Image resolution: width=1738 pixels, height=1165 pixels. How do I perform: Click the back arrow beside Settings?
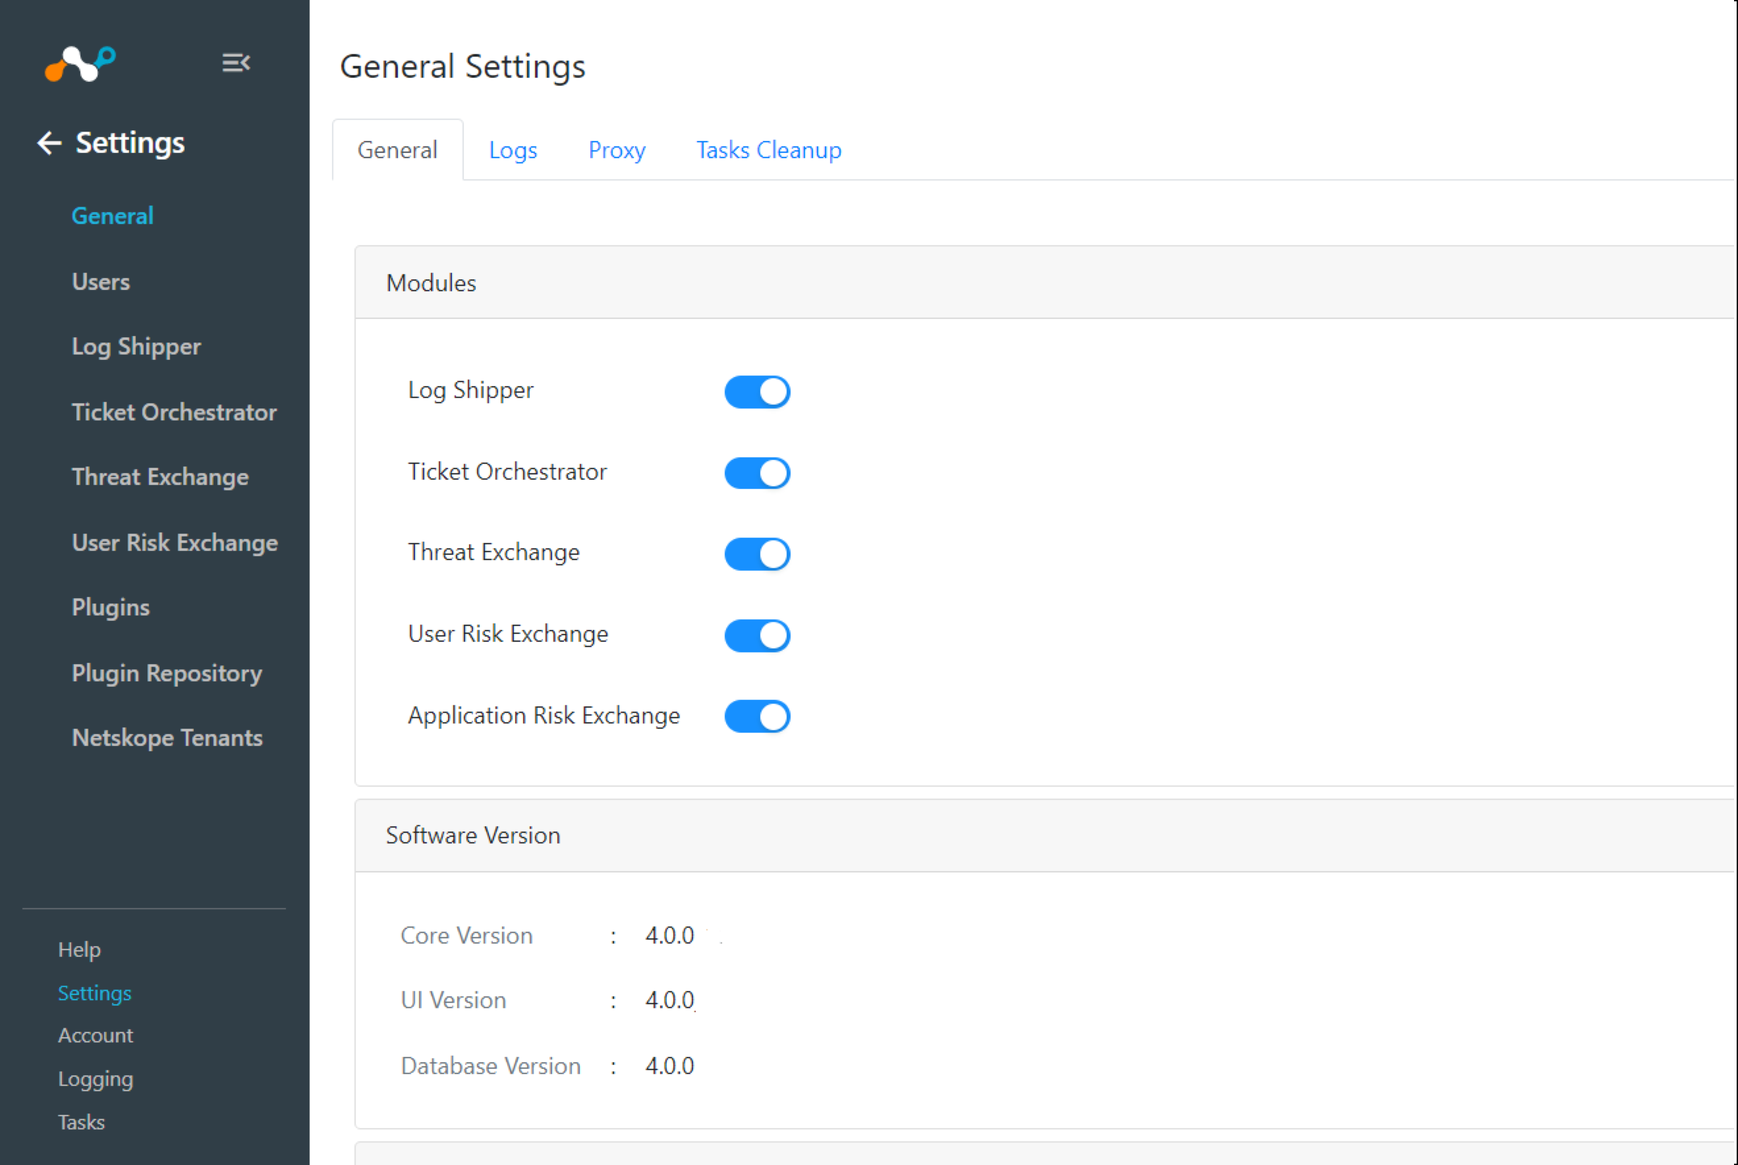49,142
